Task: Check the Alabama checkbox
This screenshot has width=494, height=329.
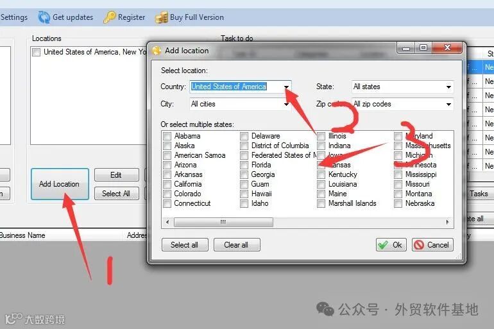Action: coord(167,136)
